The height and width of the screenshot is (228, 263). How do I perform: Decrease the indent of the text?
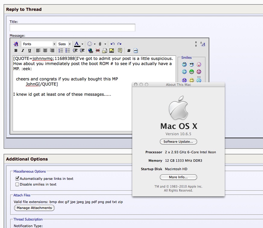[75, 51]
